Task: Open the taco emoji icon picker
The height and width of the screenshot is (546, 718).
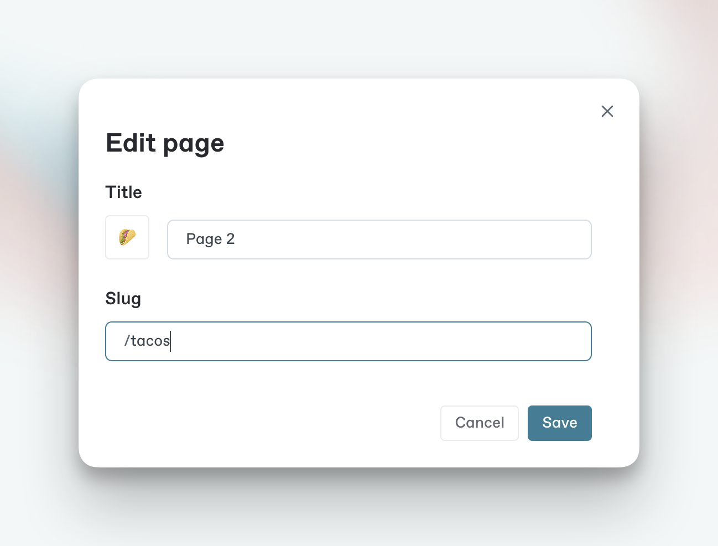Action: coord(127,237)
